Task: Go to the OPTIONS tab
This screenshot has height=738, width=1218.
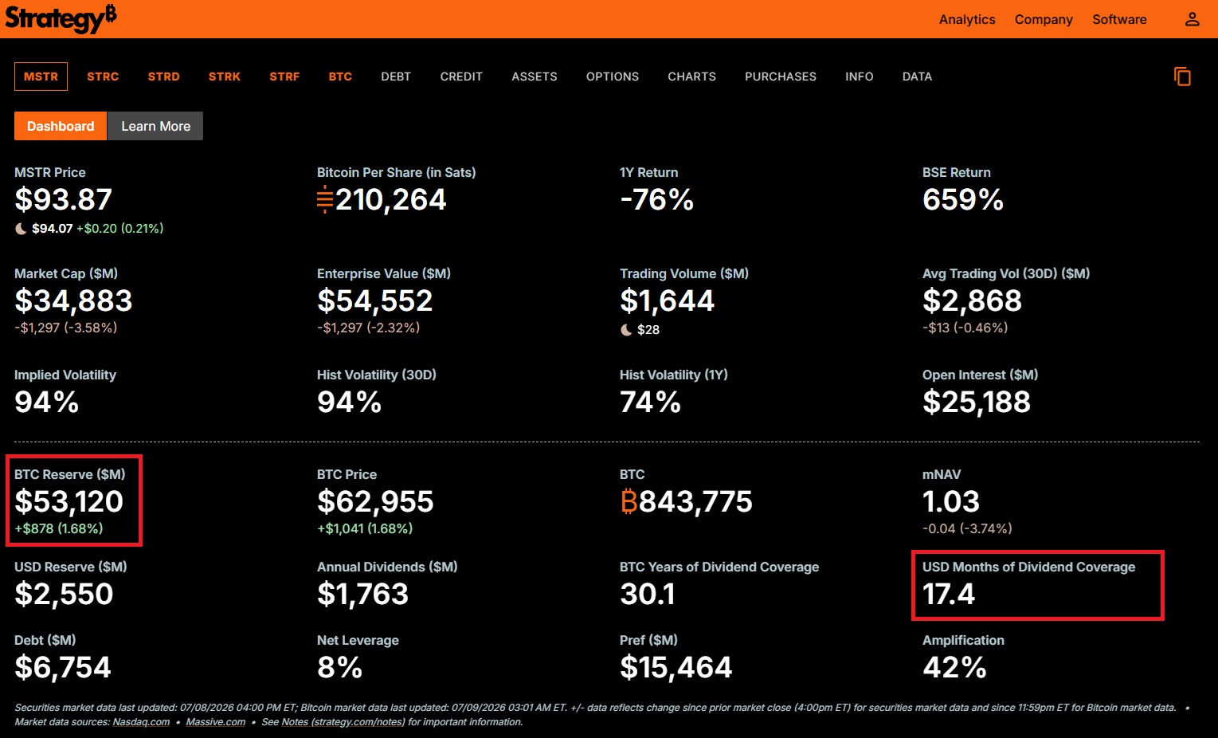Action: [613, 77]
